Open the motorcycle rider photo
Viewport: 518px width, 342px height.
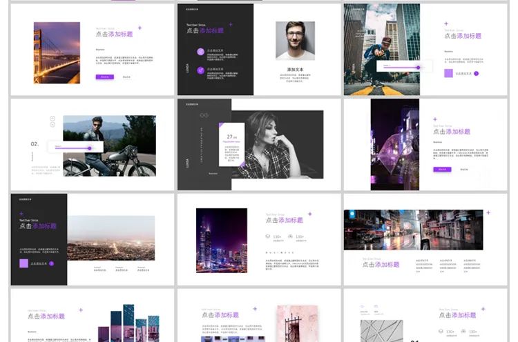tap(109, 145)
